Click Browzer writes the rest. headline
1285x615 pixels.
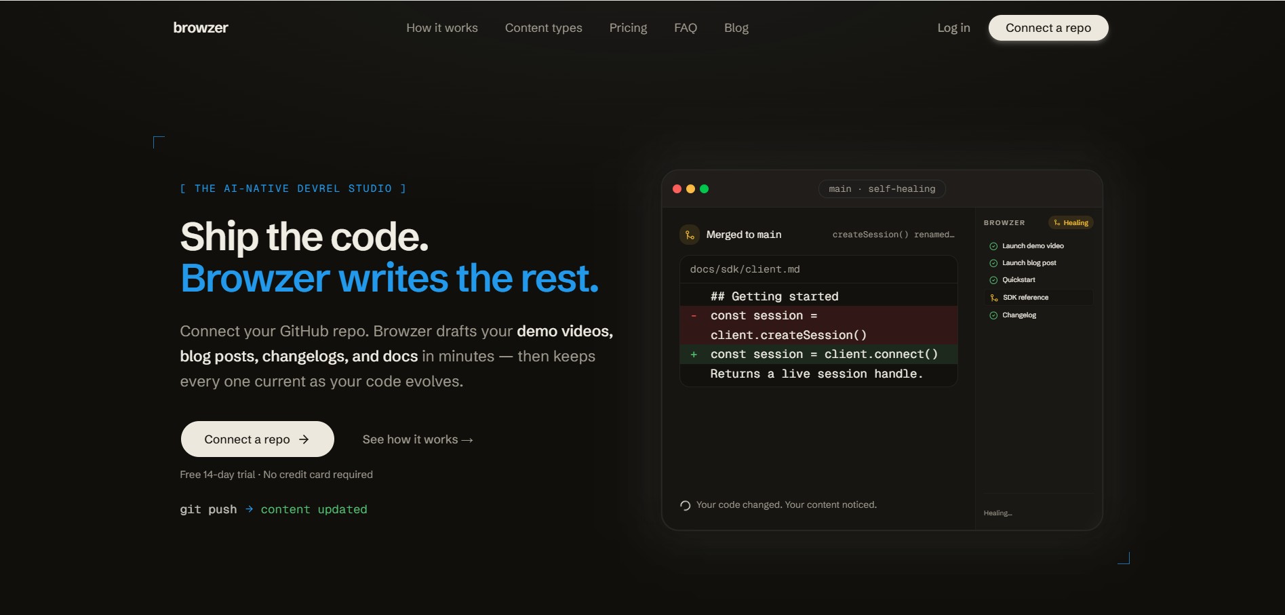tap(390, 278)
